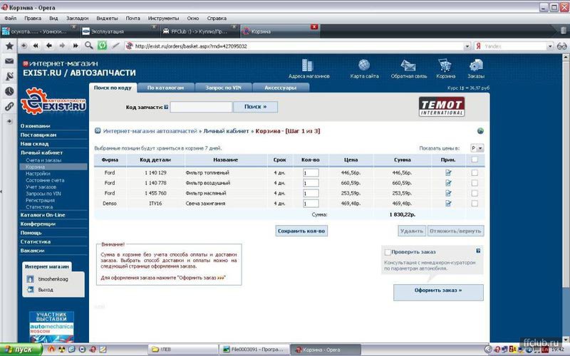
Task: Click the Удалить button
Action: pos(412,231)
